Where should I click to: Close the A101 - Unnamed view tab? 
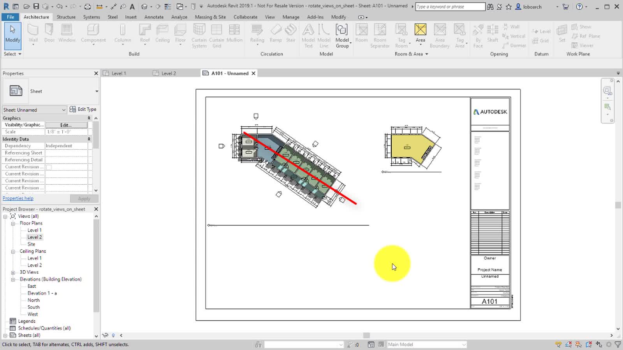point(253,73)
